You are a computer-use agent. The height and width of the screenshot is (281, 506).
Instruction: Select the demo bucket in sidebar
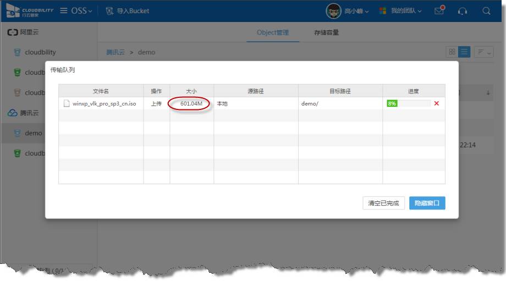pos(33,133)
